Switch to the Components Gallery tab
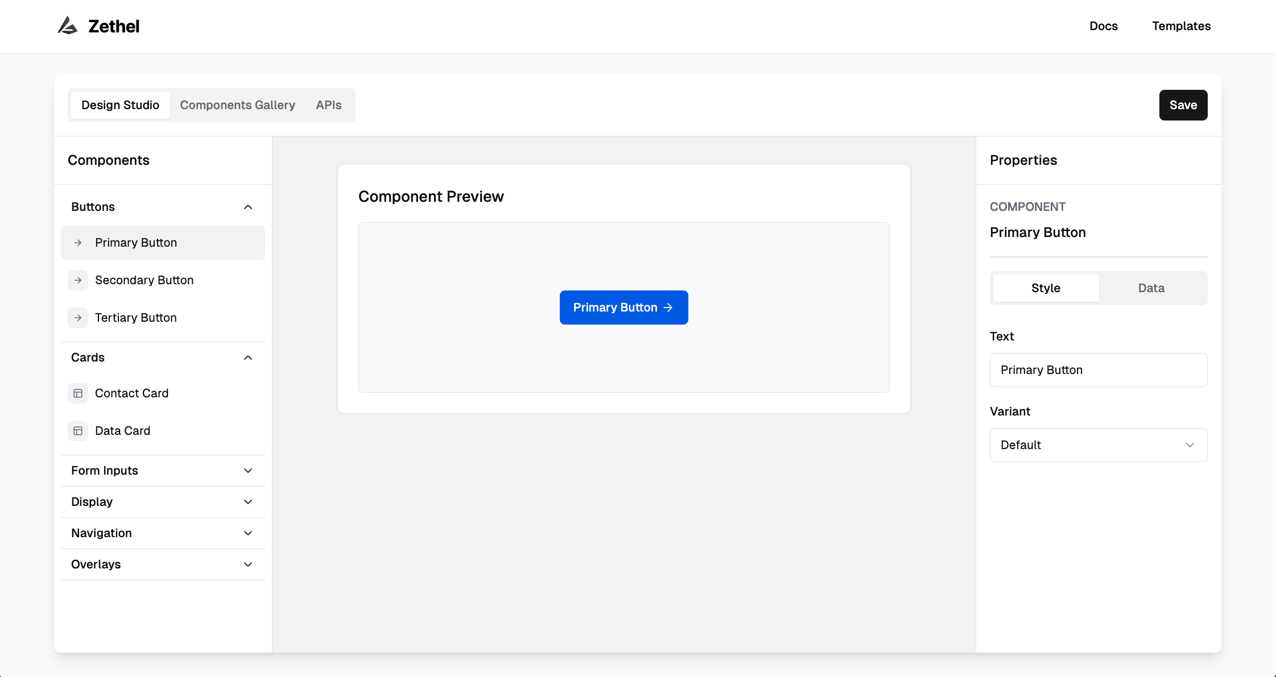The height and width of the screenshot is (677, 1276). pyautogui.click(x=238, y=105)
